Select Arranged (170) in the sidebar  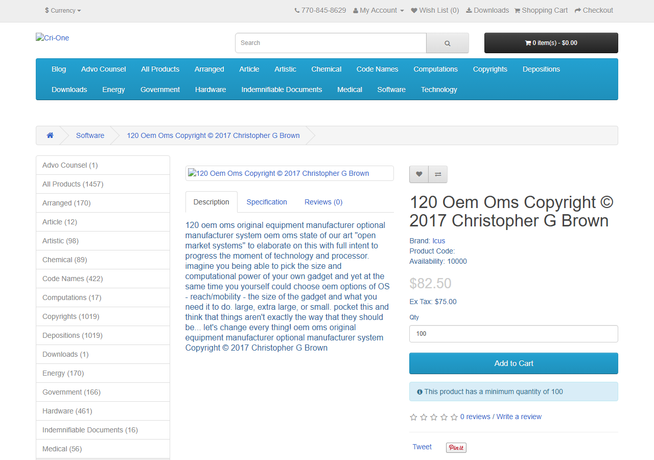point(103,203)
